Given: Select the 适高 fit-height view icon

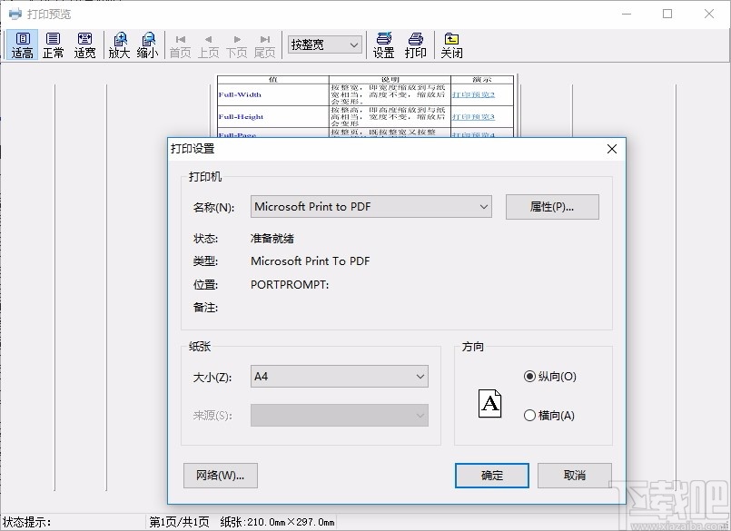Looking at the screenshot, I should (x=22, y=44).
